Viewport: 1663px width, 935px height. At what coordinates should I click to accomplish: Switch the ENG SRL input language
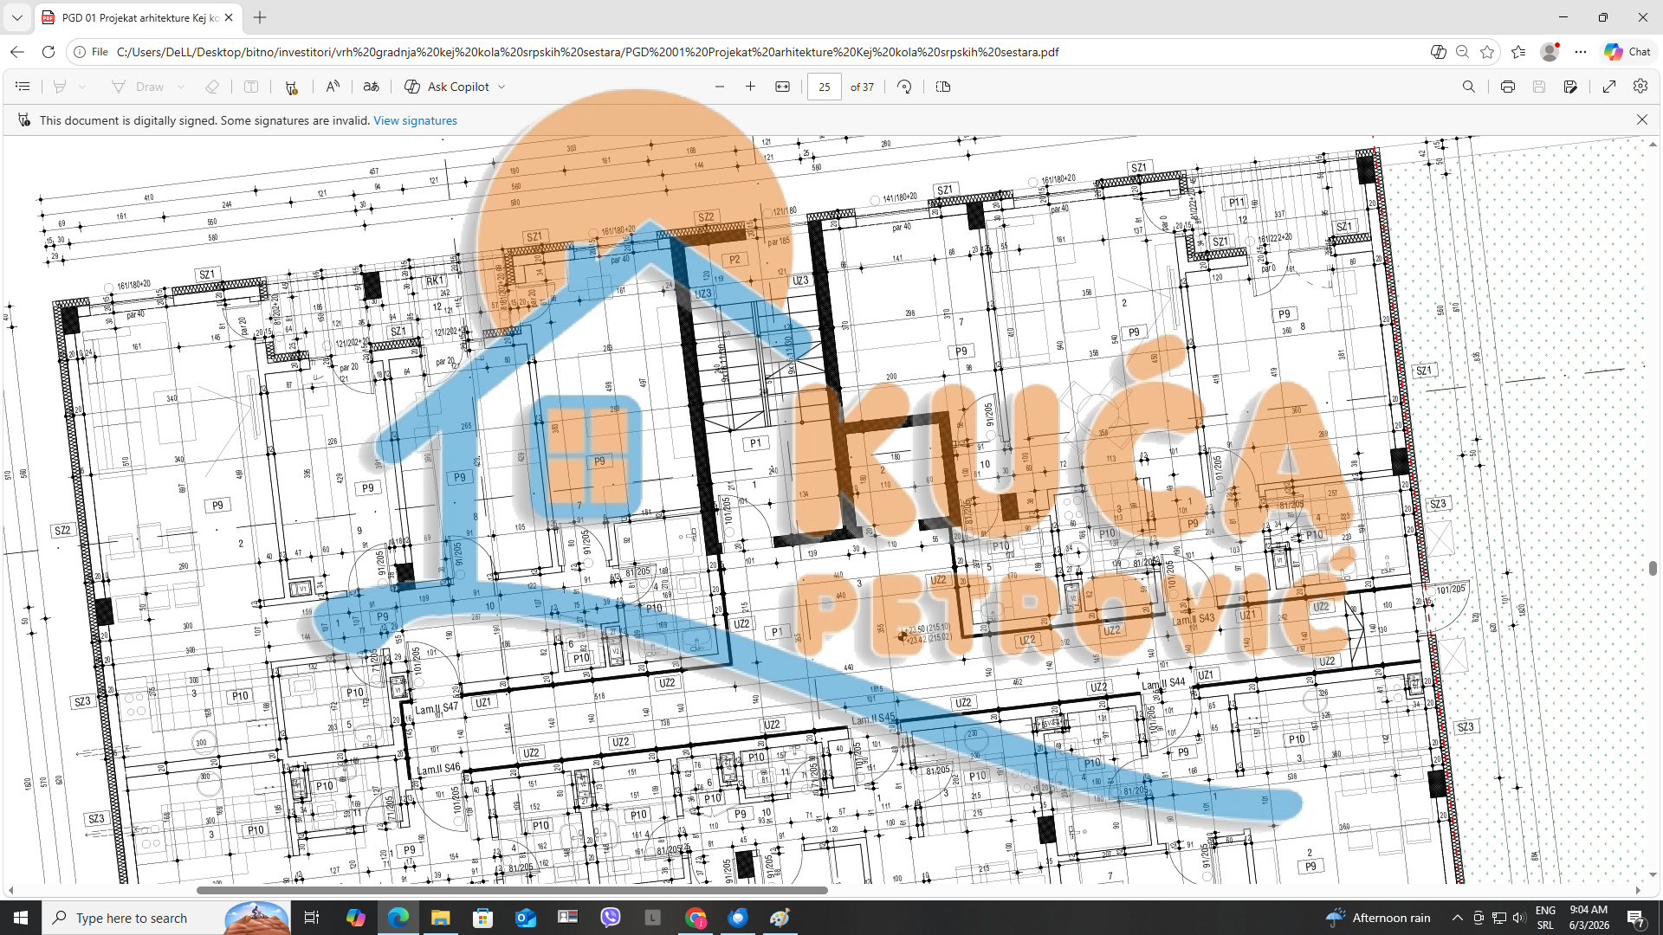point(1545,918)
